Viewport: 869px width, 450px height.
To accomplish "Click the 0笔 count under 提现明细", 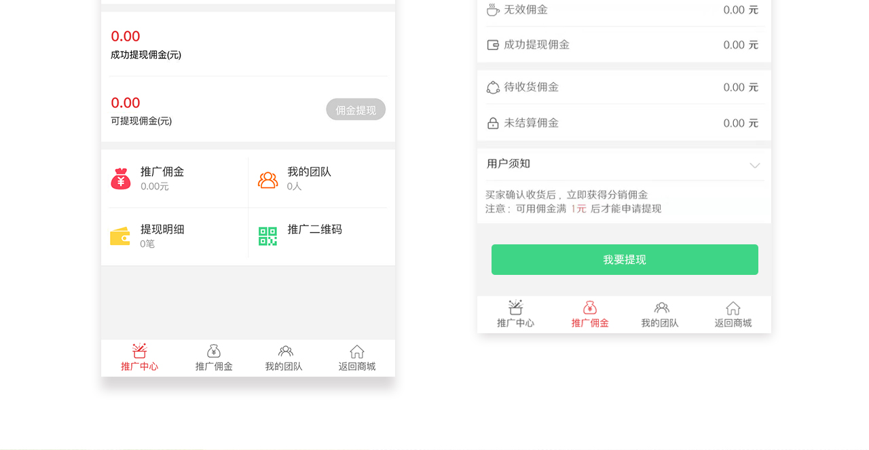I will [147, 244].
